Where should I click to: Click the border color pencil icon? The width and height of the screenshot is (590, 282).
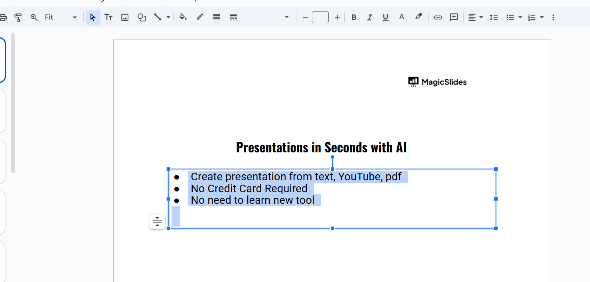[200, 17]
